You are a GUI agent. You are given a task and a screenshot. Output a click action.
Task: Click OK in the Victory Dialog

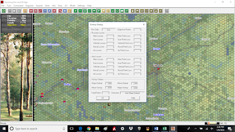[x=103, y=98]
